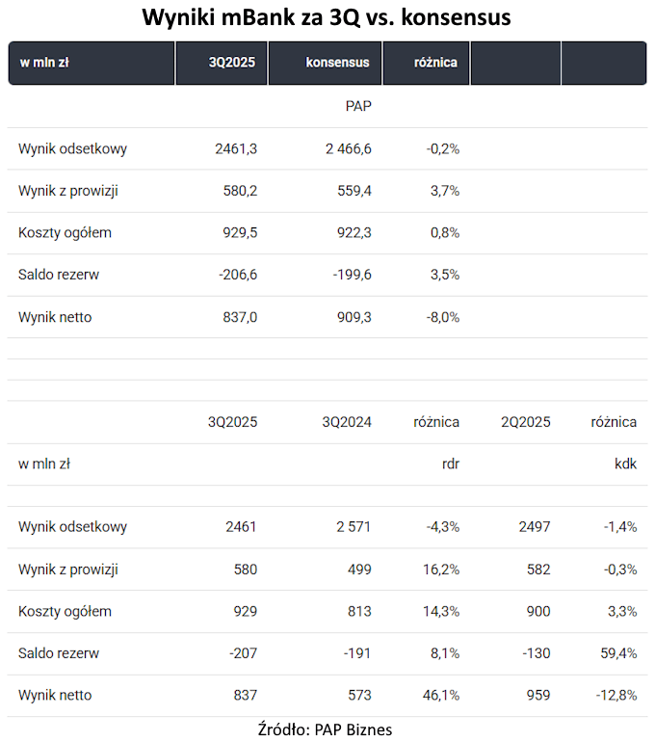Click the 59,4% reserve change cell
Viewport: 655px width, 742px height.
click(617, 653)
